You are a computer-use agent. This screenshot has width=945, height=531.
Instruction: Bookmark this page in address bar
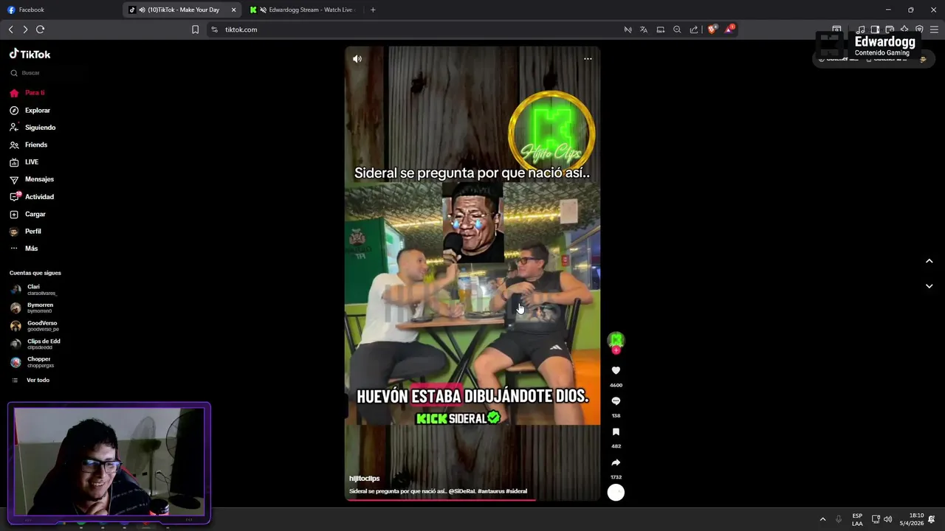point(195,29)
